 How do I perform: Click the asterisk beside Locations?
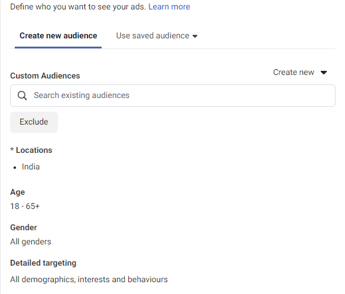click(x=12, y=149)
